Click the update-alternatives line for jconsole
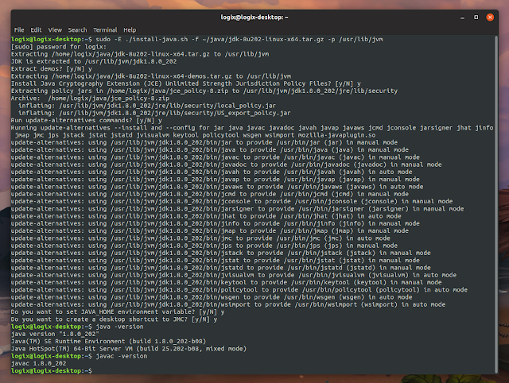 pyautogui.click(x=231, y=201)
